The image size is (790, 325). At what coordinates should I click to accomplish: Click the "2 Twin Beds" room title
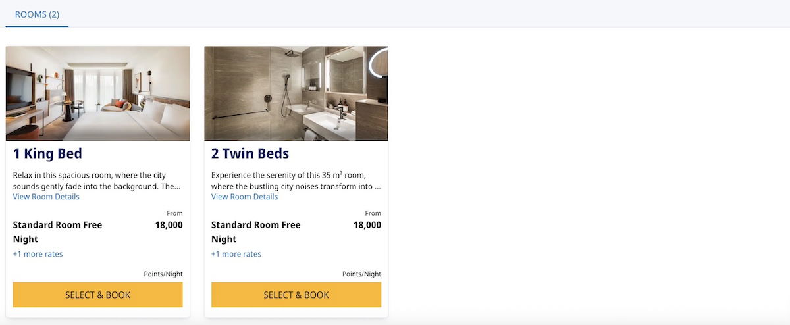tap(250, 154)
